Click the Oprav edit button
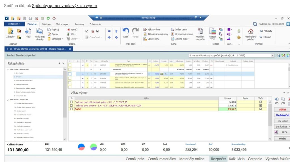 pyautogui.click(x=53, y=34)
